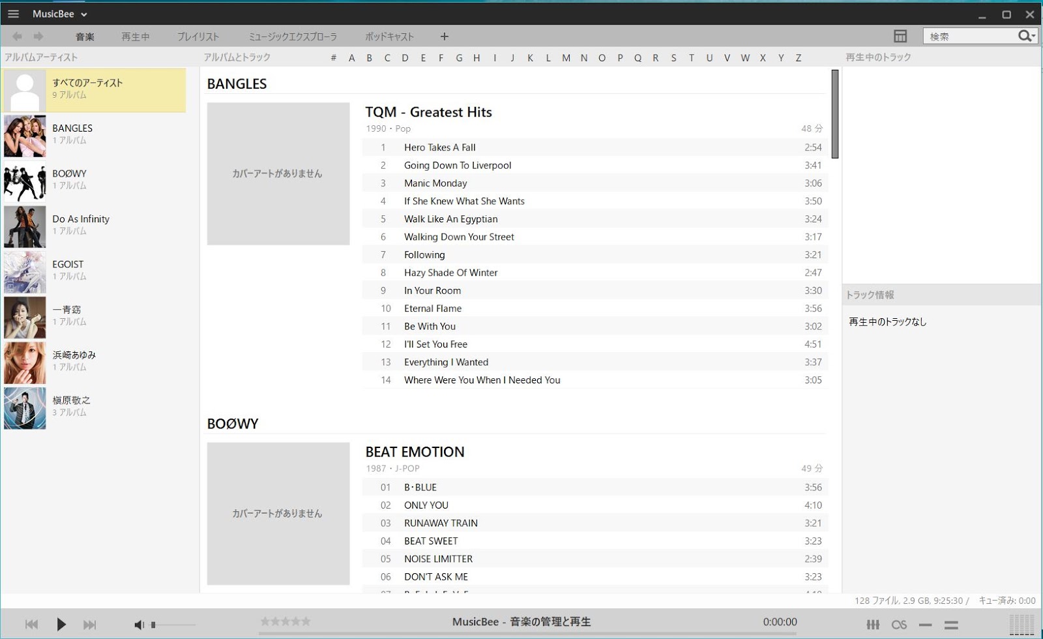Open the プレイリスト tab
1043x639 pixels.
click(198, 37)
